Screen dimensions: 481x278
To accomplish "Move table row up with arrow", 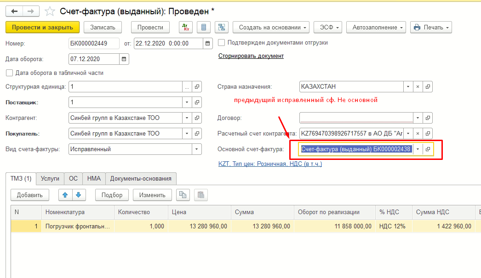I will pos(65,195).
